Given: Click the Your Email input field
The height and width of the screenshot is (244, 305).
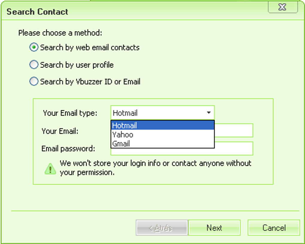Looking at the screenshot, I should [234, 130].
